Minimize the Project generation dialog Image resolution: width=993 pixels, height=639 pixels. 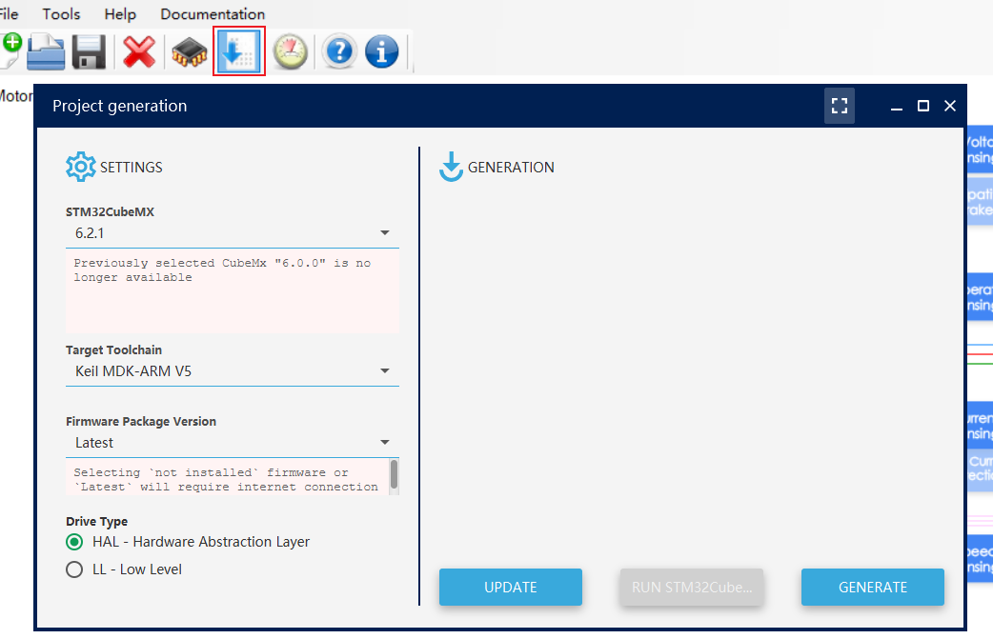896,107
